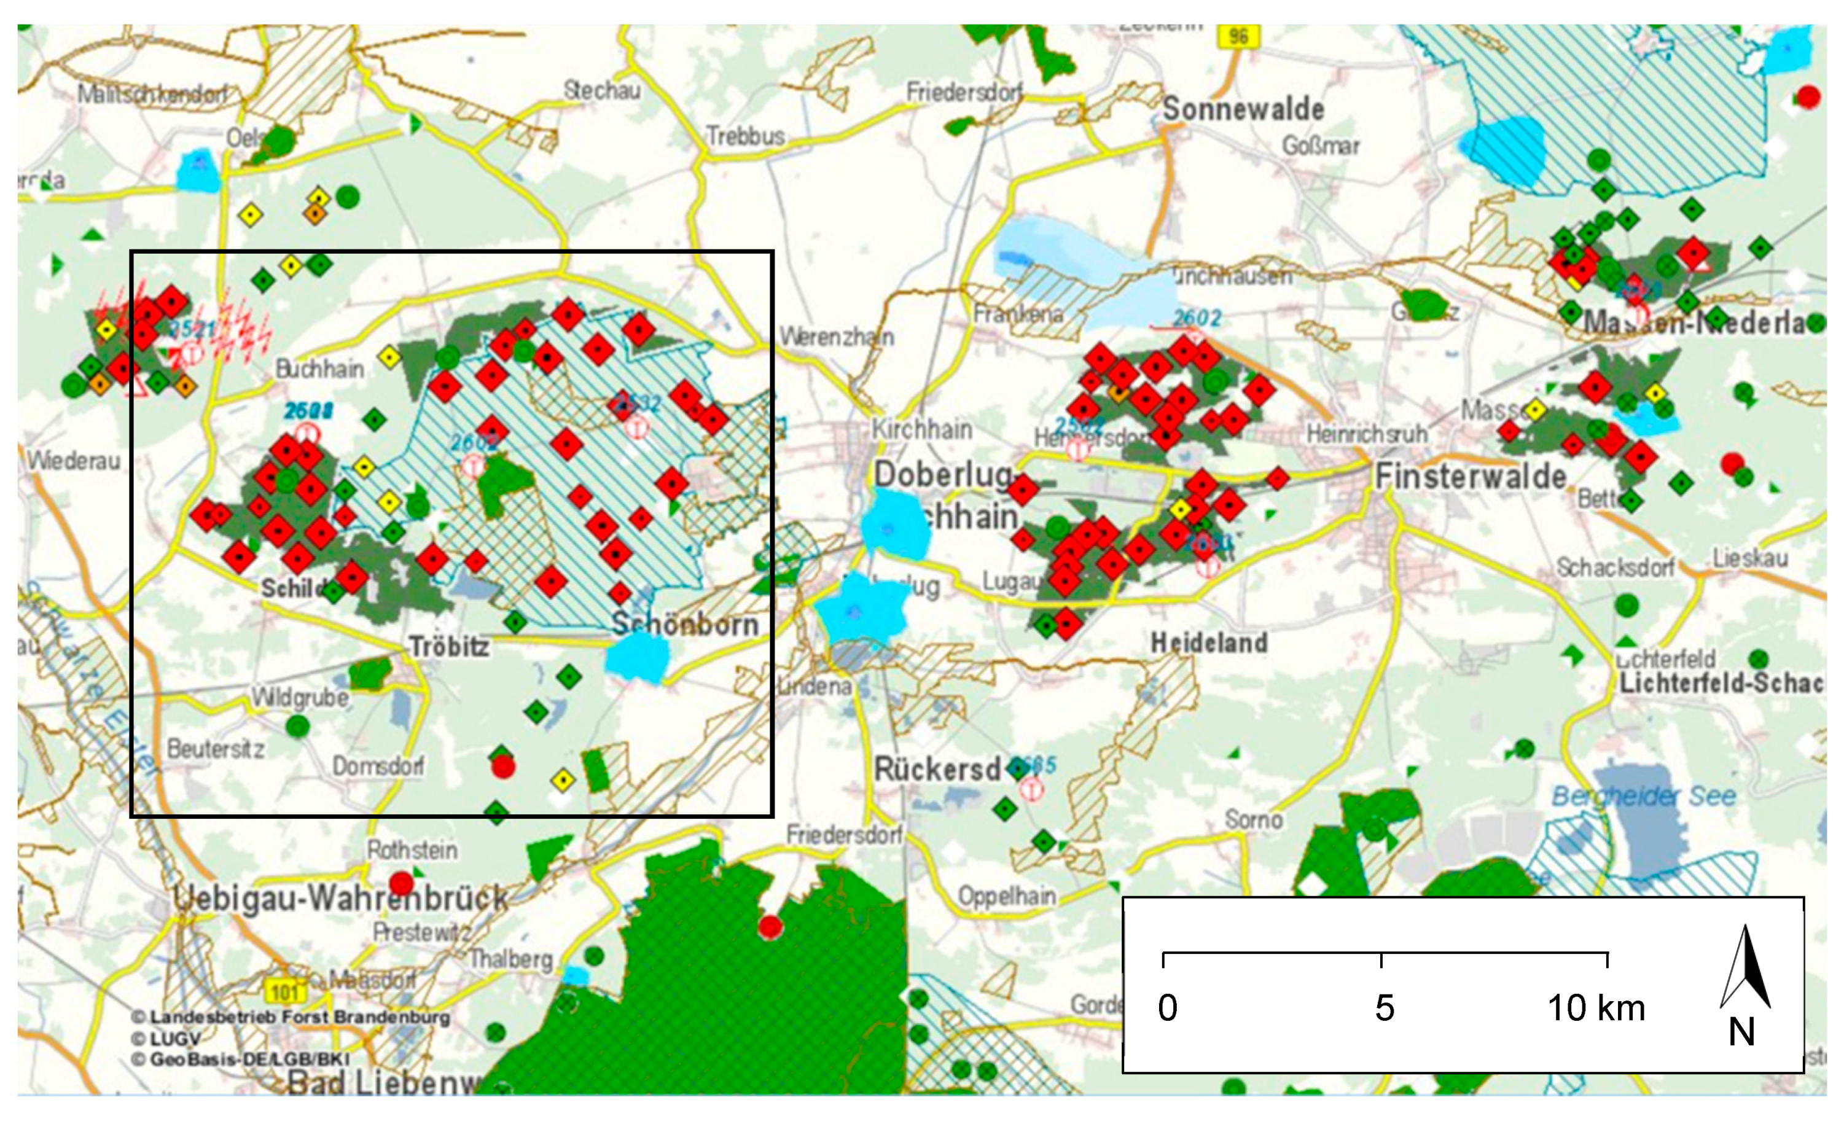The image size is (1844, 1124).
Task: Click the Schönborn town label
Action: (x=685, y=624)
